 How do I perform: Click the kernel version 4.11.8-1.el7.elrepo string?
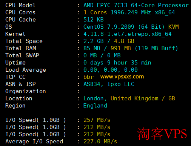(x=128, y=34)
